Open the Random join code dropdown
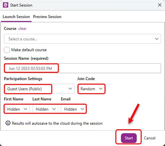Screen dimensions: 165x146 pos(92,89)
